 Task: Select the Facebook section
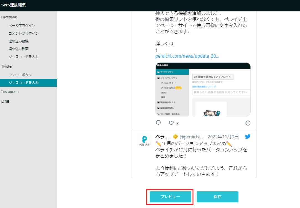(x=9, y=17)
